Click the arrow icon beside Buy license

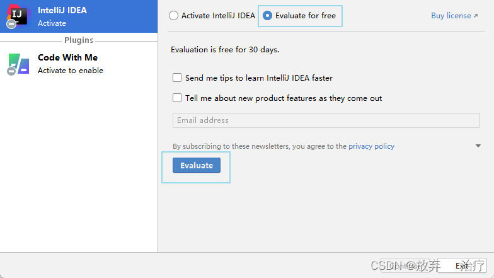pos(476,16)
